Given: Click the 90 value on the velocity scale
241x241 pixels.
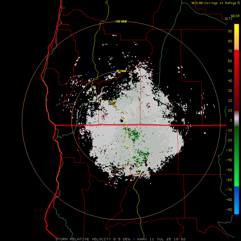Looking at the screenshot, I should [230, 31].
